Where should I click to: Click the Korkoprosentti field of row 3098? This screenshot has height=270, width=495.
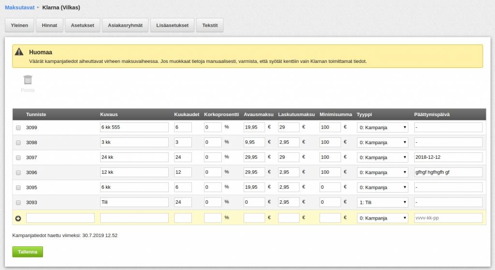(x=213, y=142)
